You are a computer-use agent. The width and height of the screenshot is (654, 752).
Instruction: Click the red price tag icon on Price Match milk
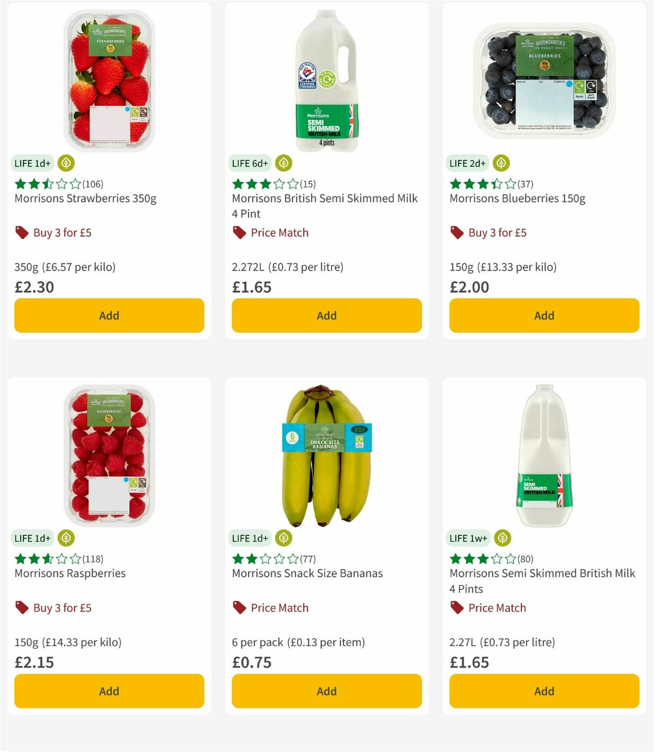coord(238,232)
